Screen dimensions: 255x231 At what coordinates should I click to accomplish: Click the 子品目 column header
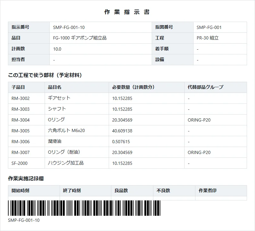point(26,87)
